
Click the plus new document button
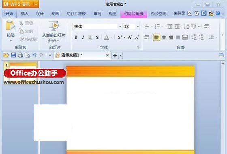(x=115, y=55)
